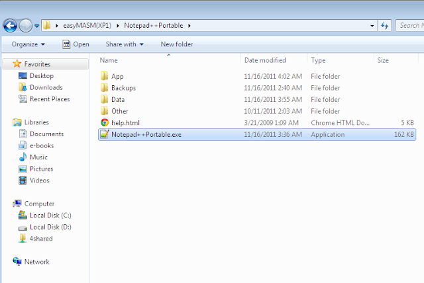The image size is (424, 283).
Task: Click the Videos film strip icon
Action: click(x=23, y=181)
